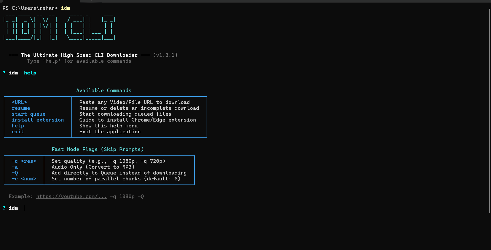The image size is (491, 250).
Task: Click the 'exit' command in the table
Action: tap(18, 132)
